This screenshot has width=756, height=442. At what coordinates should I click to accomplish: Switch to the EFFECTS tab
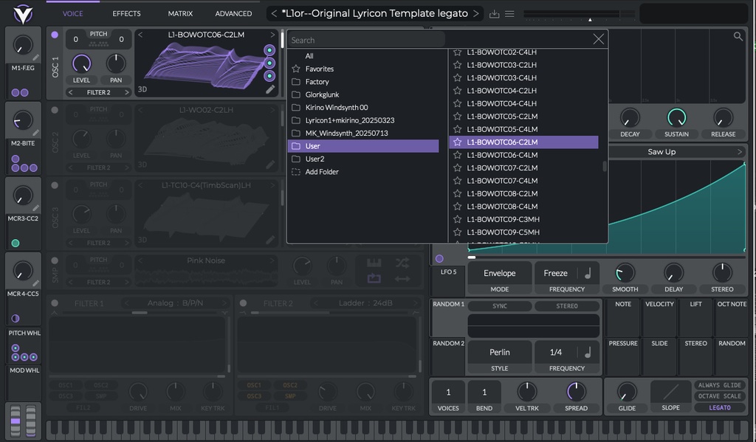(x=126, y=13)
